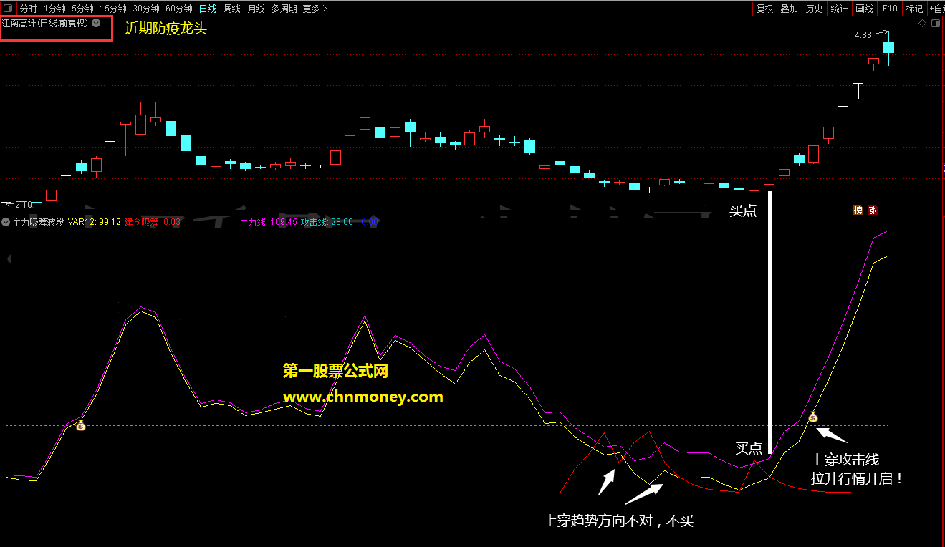The width and height of the screenshot is (945, 547).
Task: Click the VAR12: 99.12 value
Action: [x=95, y=222]
